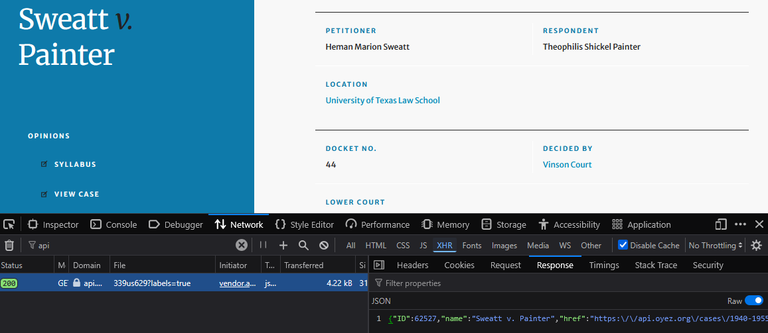Focus the URL filter field containing api
Viewport: 768px width, 333px height.
pyautogui.click(x=130, y=245)
